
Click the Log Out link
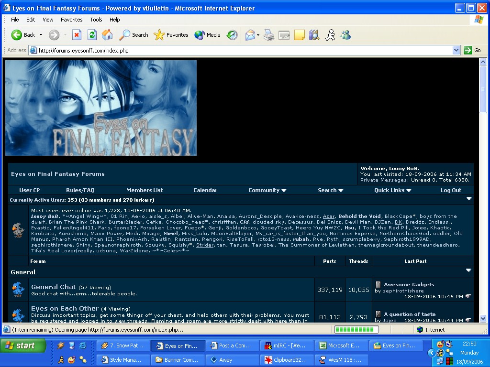pos(451,190)
